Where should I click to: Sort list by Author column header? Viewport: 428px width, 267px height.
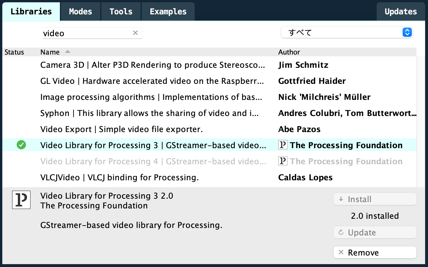[289, 52]
